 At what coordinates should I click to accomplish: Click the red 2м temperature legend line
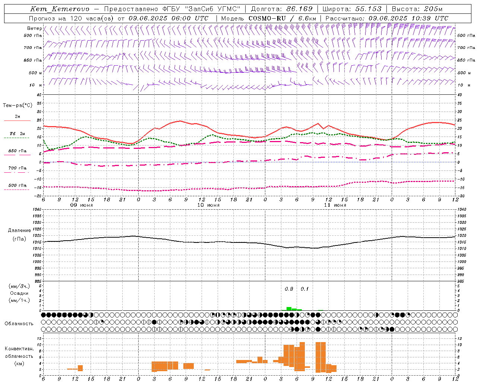pos(17,121)
